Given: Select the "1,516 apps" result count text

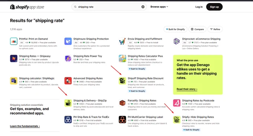Looking at the screenshot, I should tap(16, 29).
